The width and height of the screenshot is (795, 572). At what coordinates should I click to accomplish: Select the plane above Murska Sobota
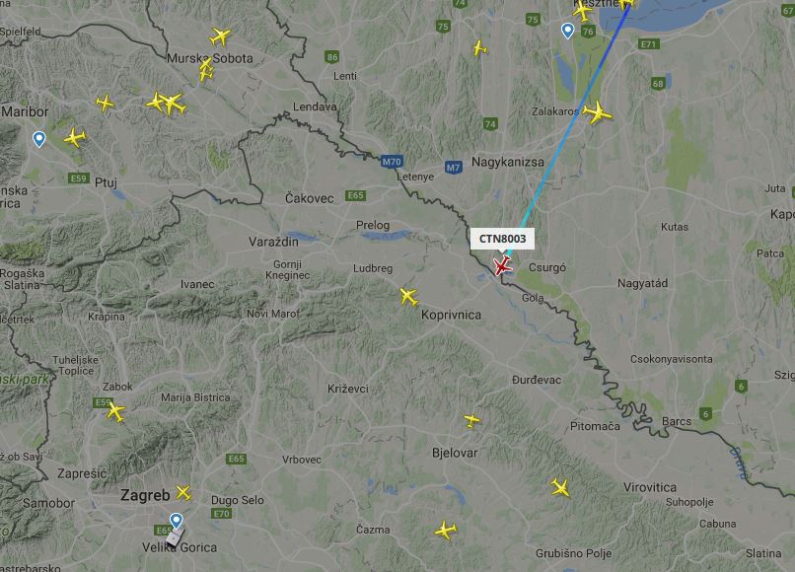(220, 37)
